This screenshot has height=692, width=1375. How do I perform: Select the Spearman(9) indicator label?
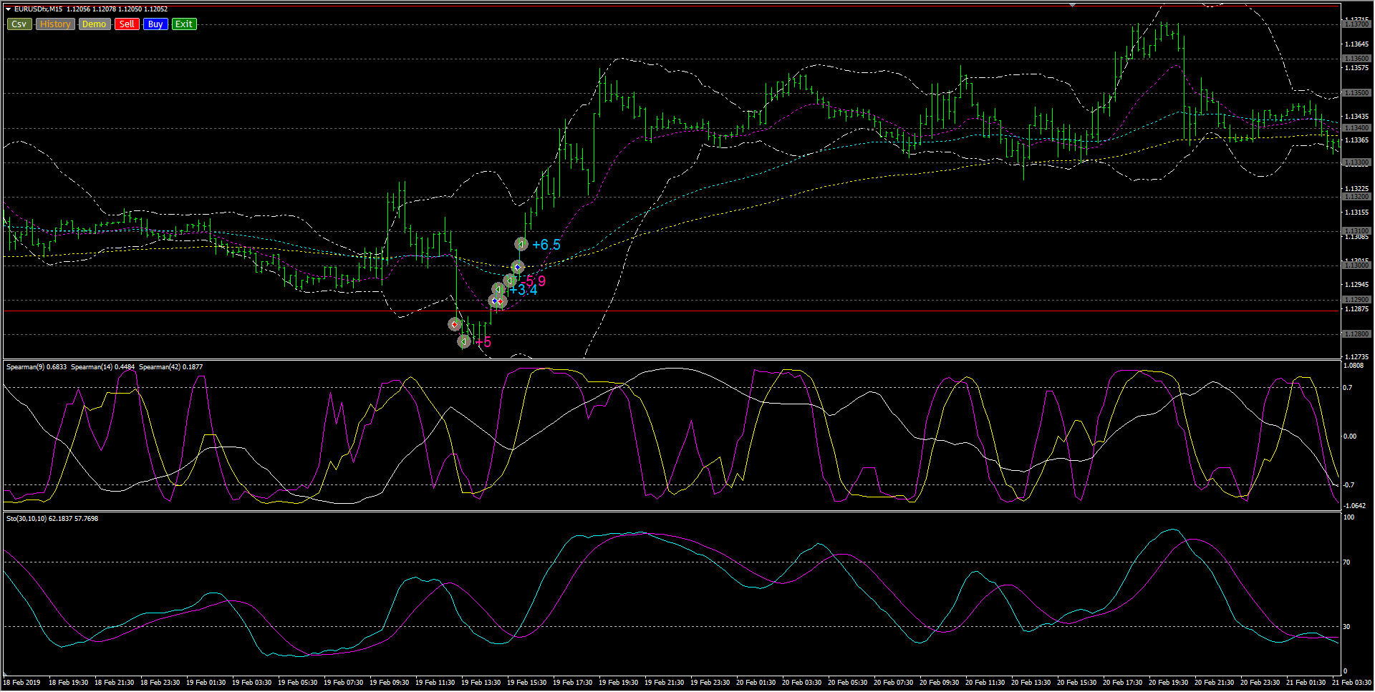(36, 367)
